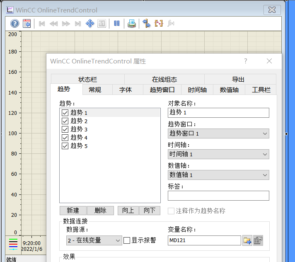Toggle the 趋势 5 checkbox

(65, 146)
